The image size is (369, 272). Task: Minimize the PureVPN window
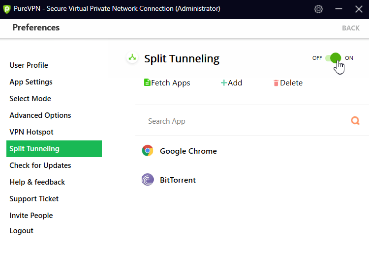[338, 9]
